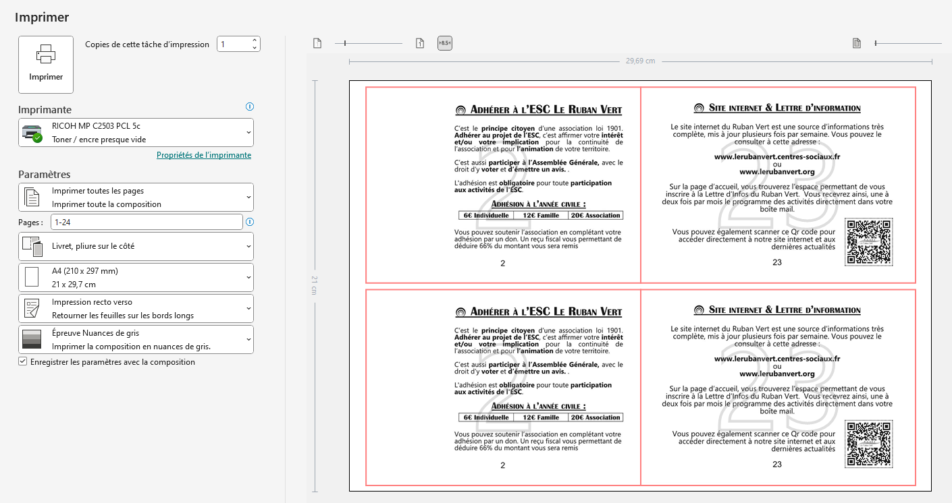Toggle the rulers 8.5 icon button
The image size is (952, 503).
(x=445, y=43)
